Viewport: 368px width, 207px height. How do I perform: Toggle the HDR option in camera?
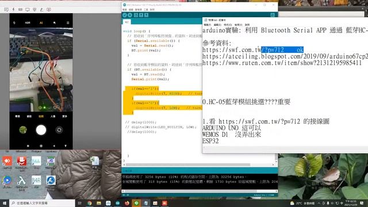pos(28,23)
